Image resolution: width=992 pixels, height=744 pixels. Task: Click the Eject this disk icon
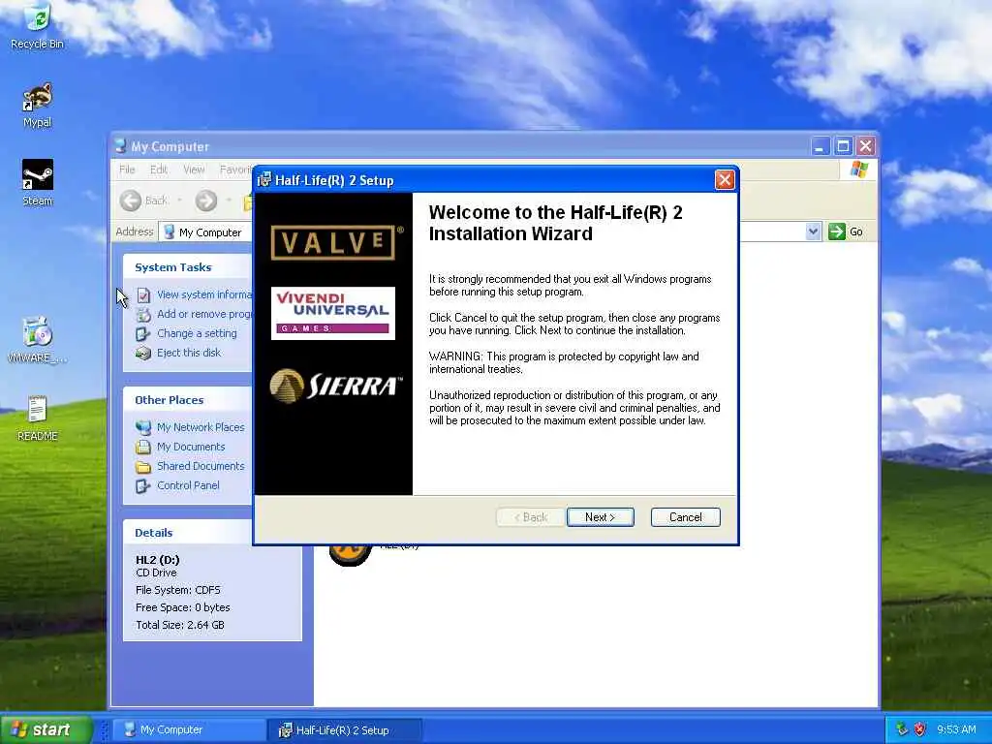coord(143,353)
